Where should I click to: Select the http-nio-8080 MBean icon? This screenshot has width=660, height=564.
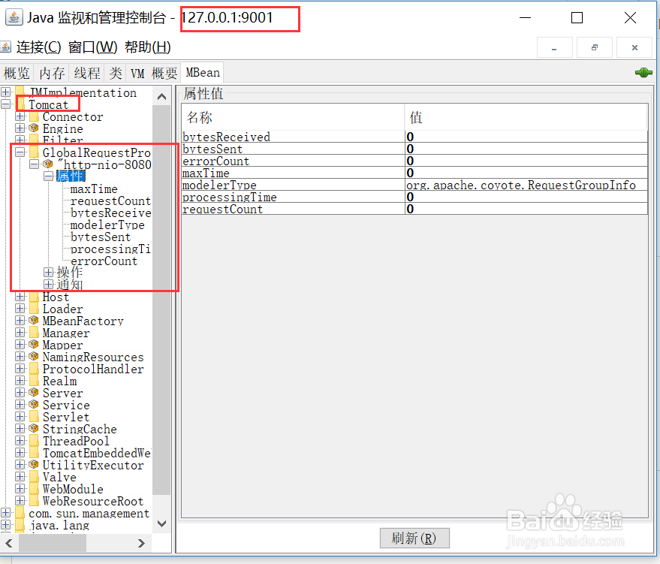click(48, 164)
